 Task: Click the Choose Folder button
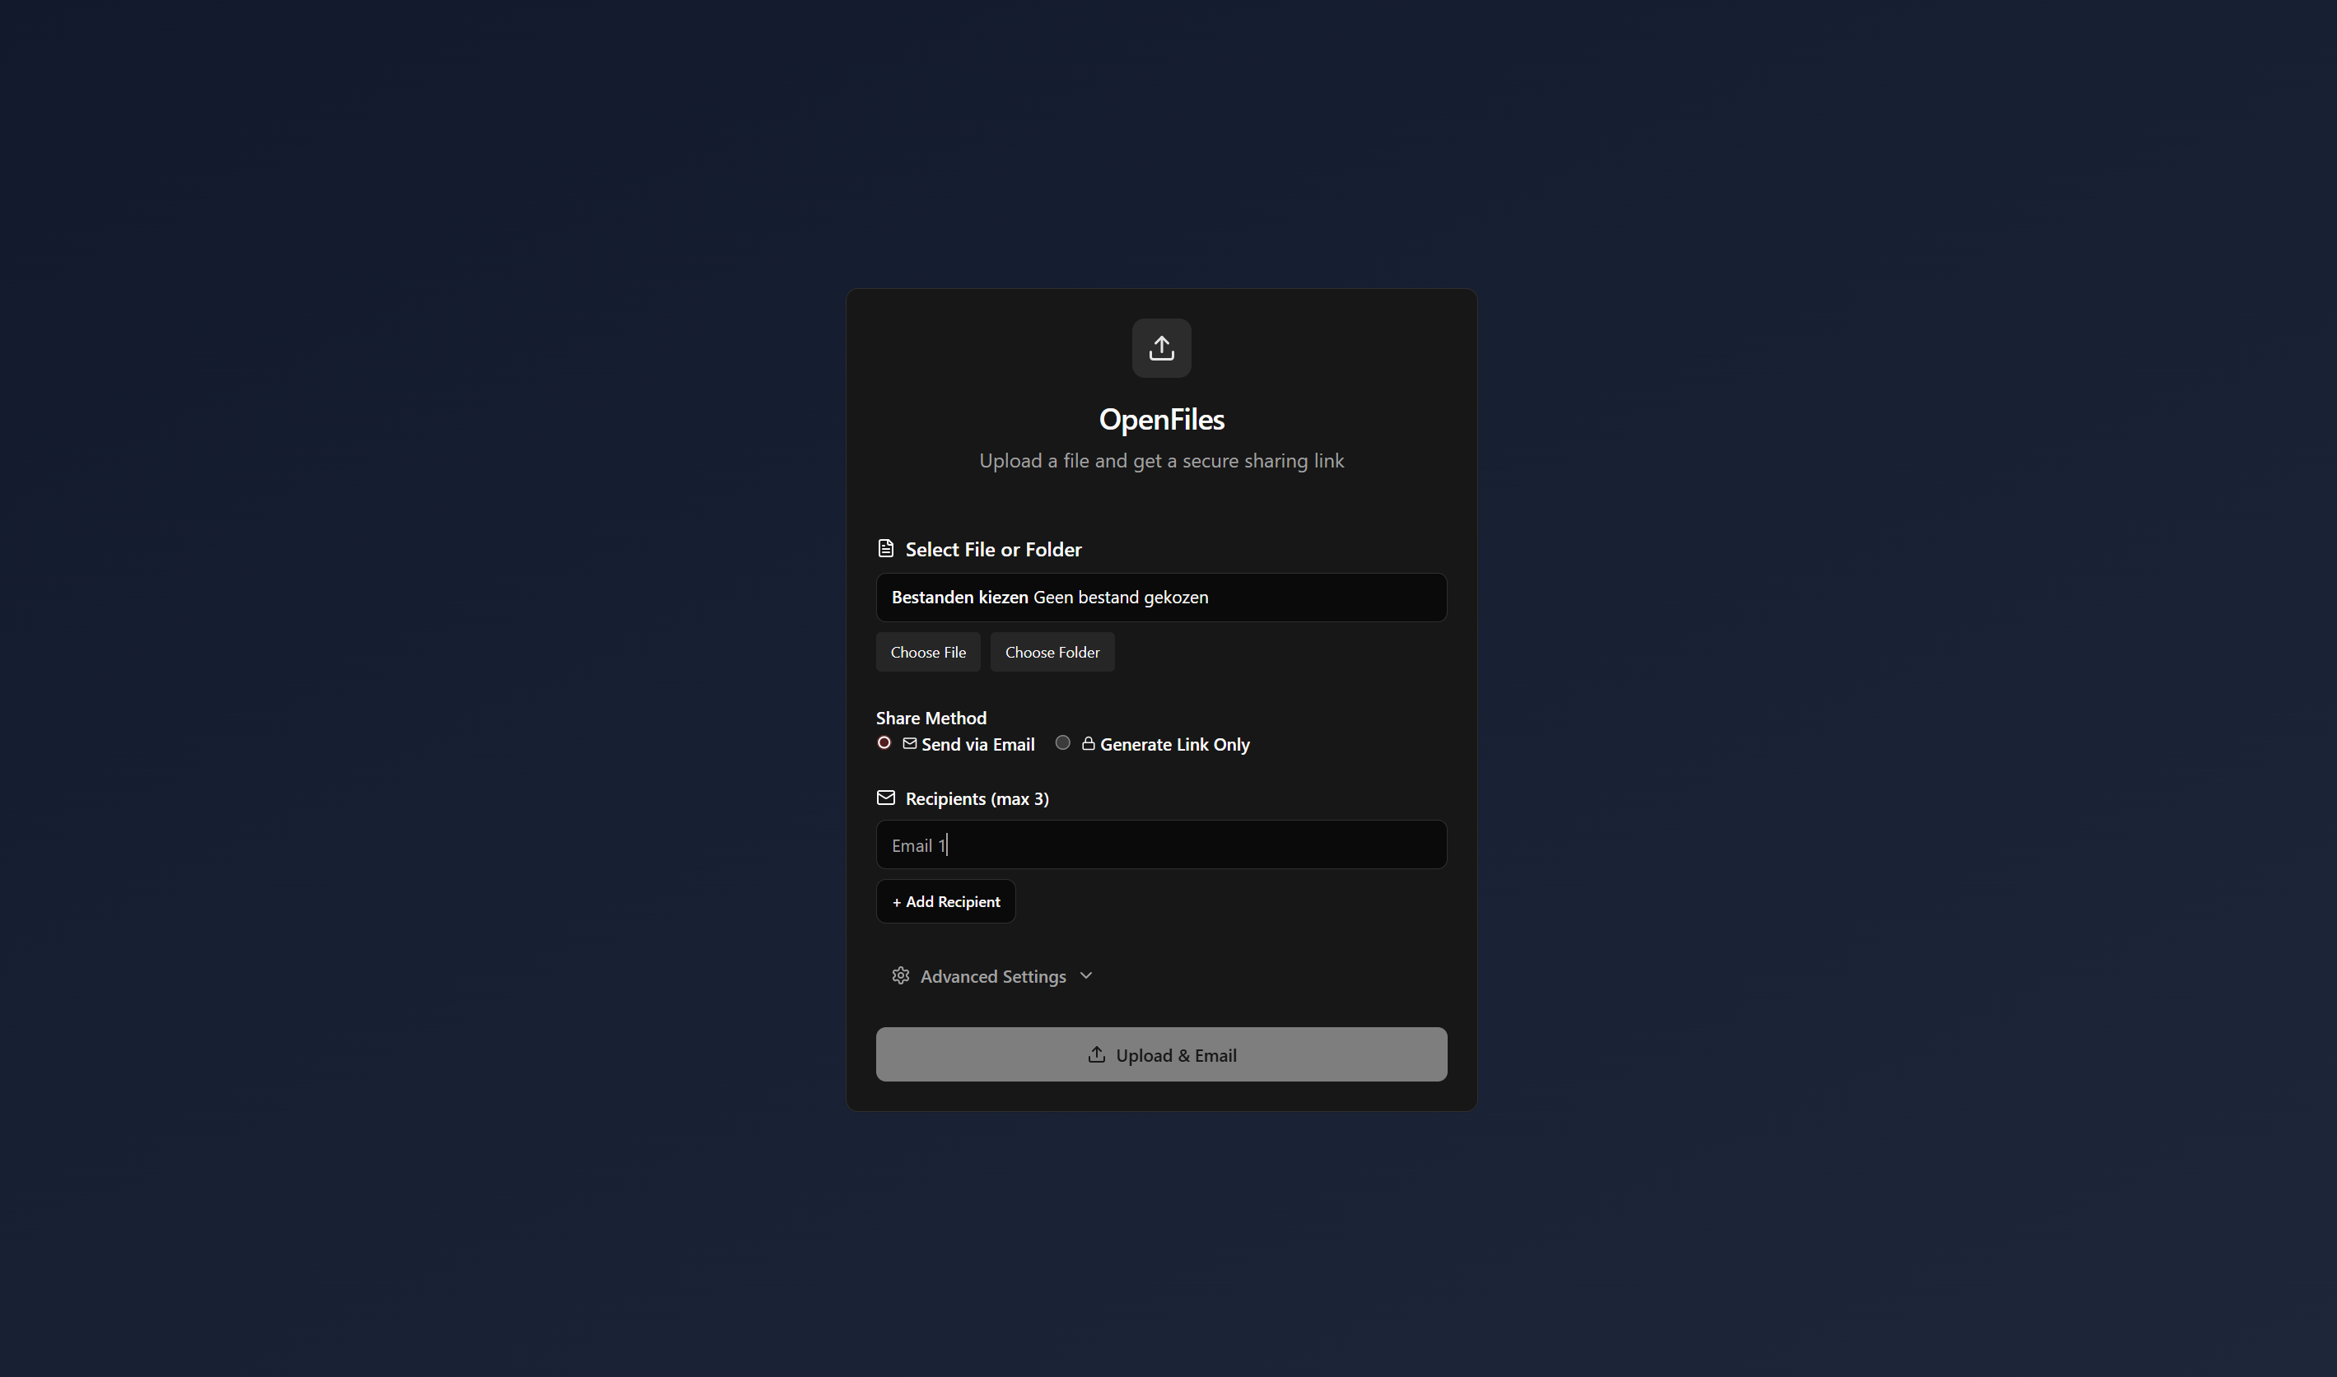(1052, 653)
